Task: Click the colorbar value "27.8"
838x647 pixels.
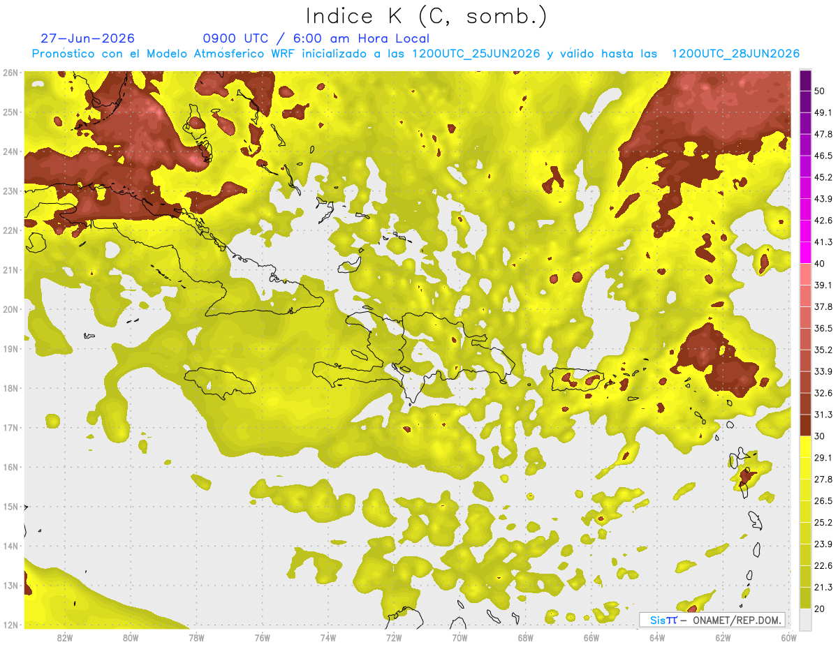Action: pyautogui.click(x=823, y=479)
